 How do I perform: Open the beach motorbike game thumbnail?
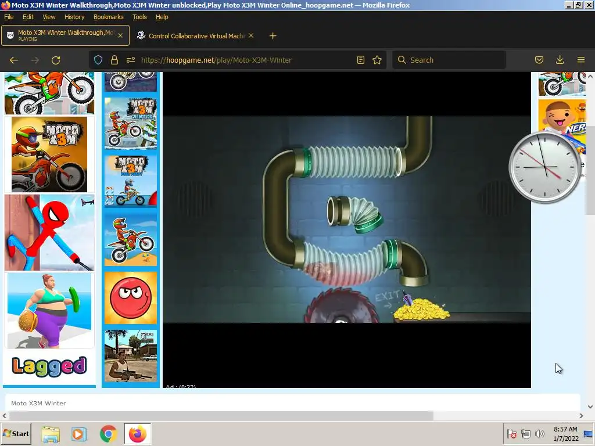coord(131,239)
